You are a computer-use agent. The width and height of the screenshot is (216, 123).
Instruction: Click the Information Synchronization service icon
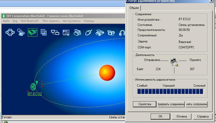(x=55, y=32)
